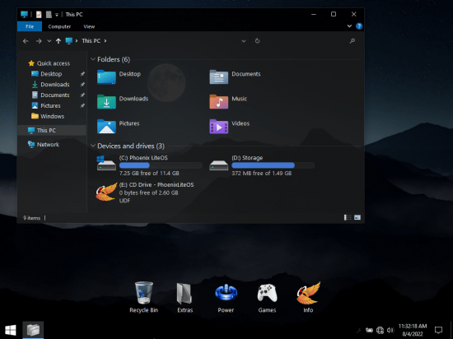Click the chevron after This PC in address bar
The image size is (453, 339).
(x=105, y=41)
